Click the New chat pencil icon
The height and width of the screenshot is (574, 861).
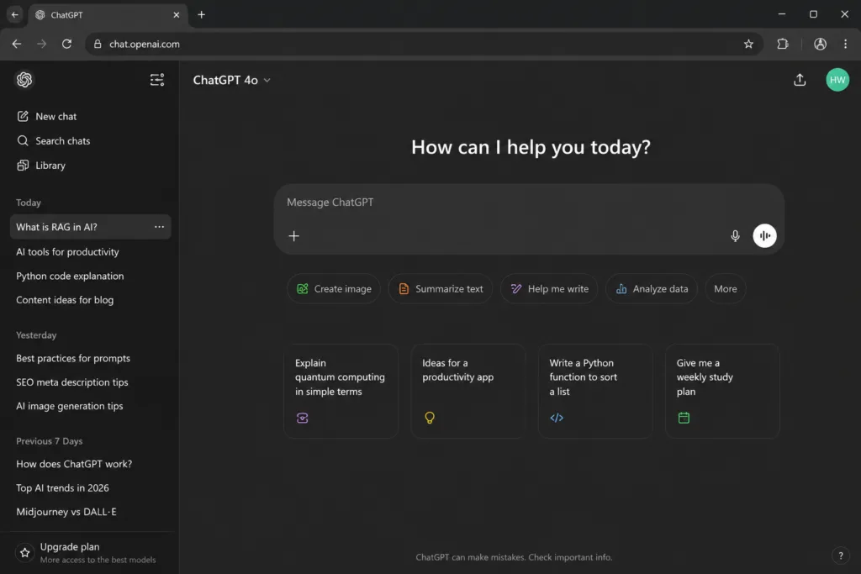click(x=23, y=116)
